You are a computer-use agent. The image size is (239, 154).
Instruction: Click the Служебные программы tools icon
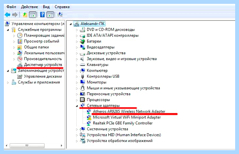click(14, 30)
